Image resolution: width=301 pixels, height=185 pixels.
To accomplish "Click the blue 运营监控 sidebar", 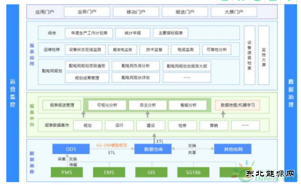I will coord(13,93).
